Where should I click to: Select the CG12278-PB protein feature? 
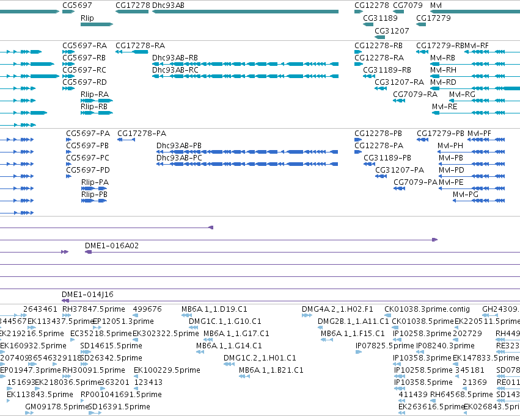pos(358,140)
